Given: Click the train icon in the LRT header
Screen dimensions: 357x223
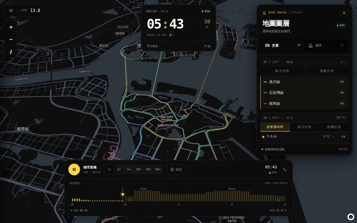Looking at the screenshot, I should point(265,62).
